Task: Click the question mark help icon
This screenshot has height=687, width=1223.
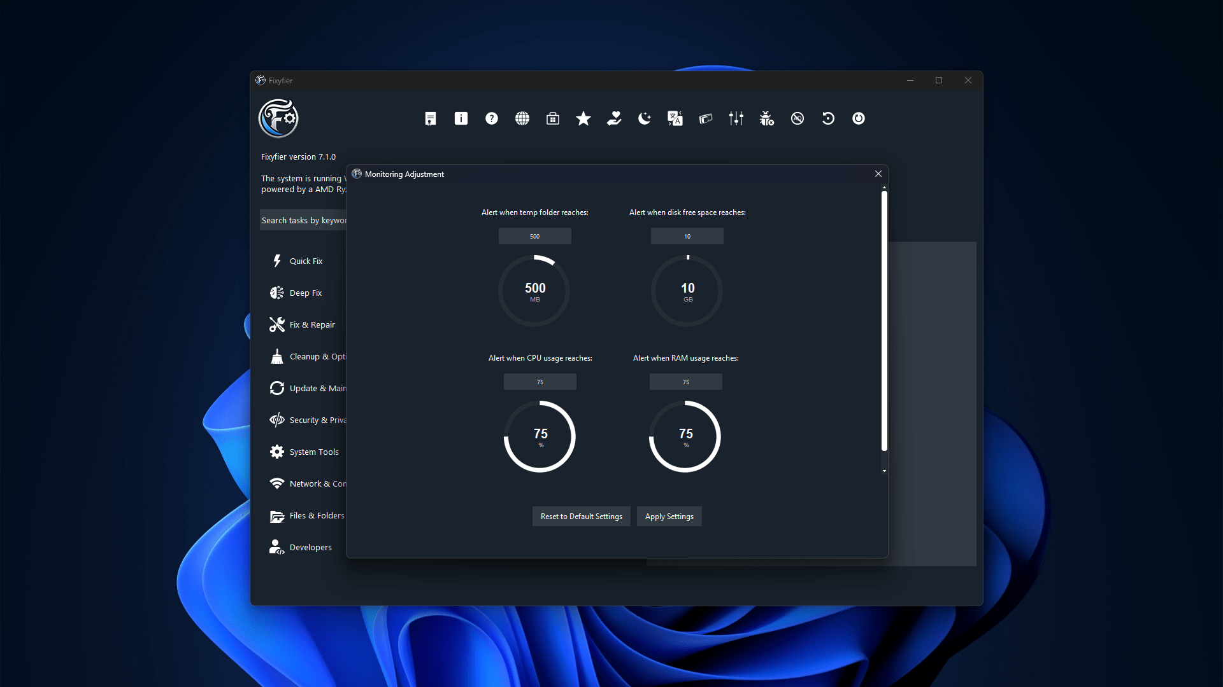Action: coord(491,118)
